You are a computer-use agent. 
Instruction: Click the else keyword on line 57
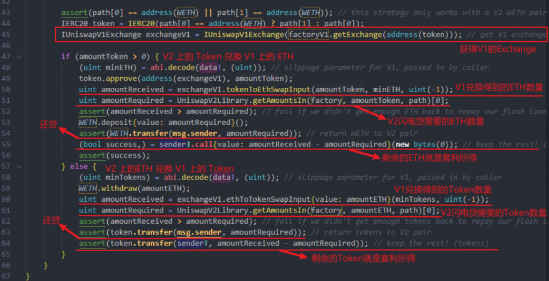pyautogui.click(x=79, y=166)
